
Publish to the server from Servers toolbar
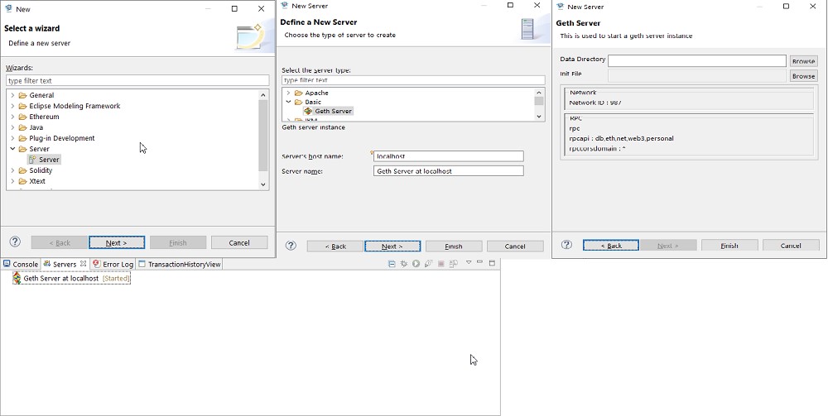[x=453, y=264]
